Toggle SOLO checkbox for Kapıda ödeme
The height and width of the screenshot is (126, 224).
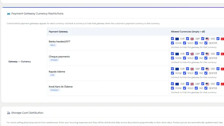tap(185, 73)
